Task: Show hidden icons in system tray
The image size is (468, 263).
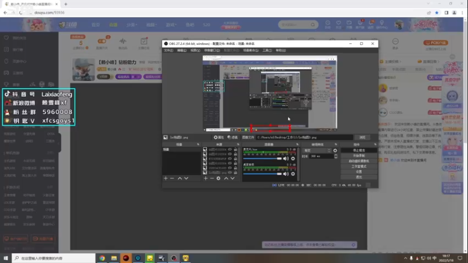Action: coord(405,258)
